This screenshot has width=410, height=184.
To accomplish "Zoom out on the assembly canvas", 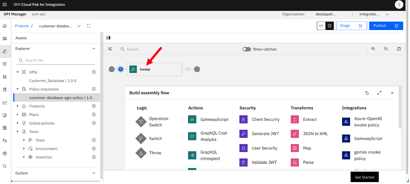I will (x=386, y=49).
